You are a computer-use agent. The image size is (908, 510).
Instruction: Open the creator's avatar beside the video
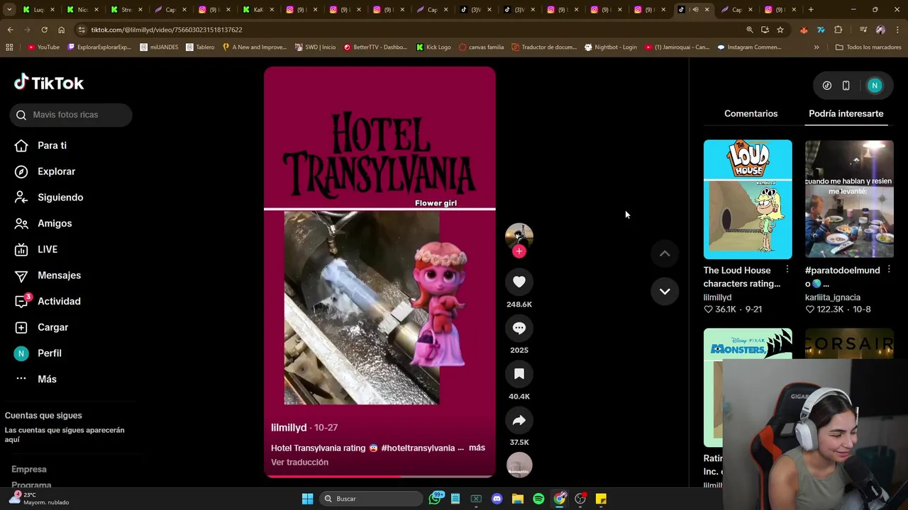pyautogui.click(x=519, y=237)
